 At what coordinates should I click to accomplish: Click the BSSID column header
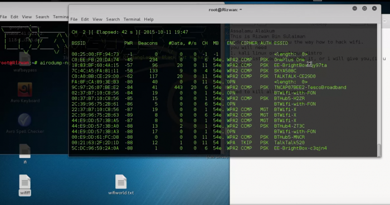point(79,43)
